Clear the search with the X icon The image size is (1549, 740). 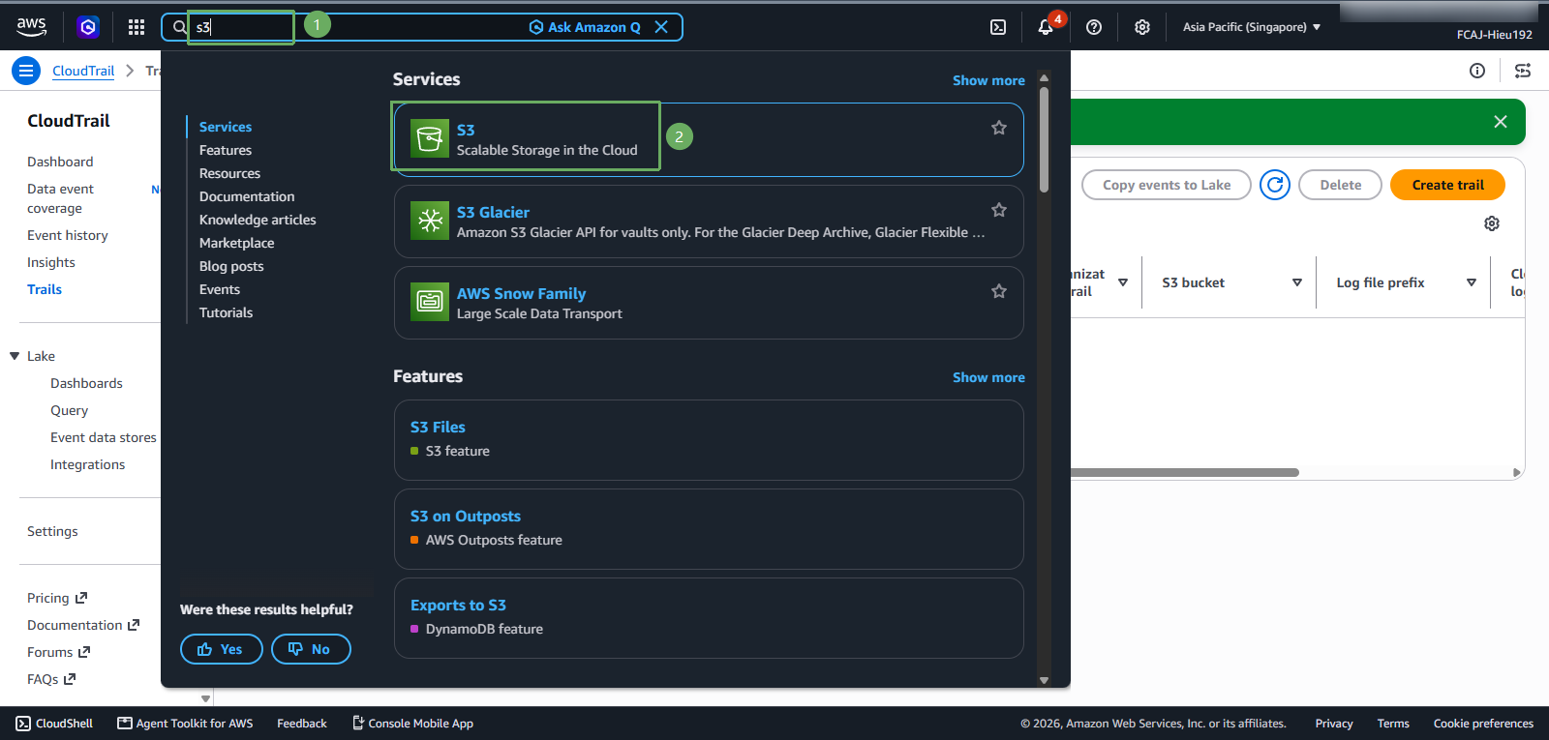[x=661, y=27]
